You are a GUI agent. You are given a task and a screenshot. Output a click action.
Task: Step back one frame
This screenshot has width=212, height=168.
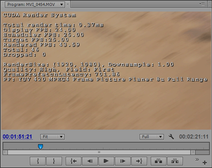tap(90, 161)
